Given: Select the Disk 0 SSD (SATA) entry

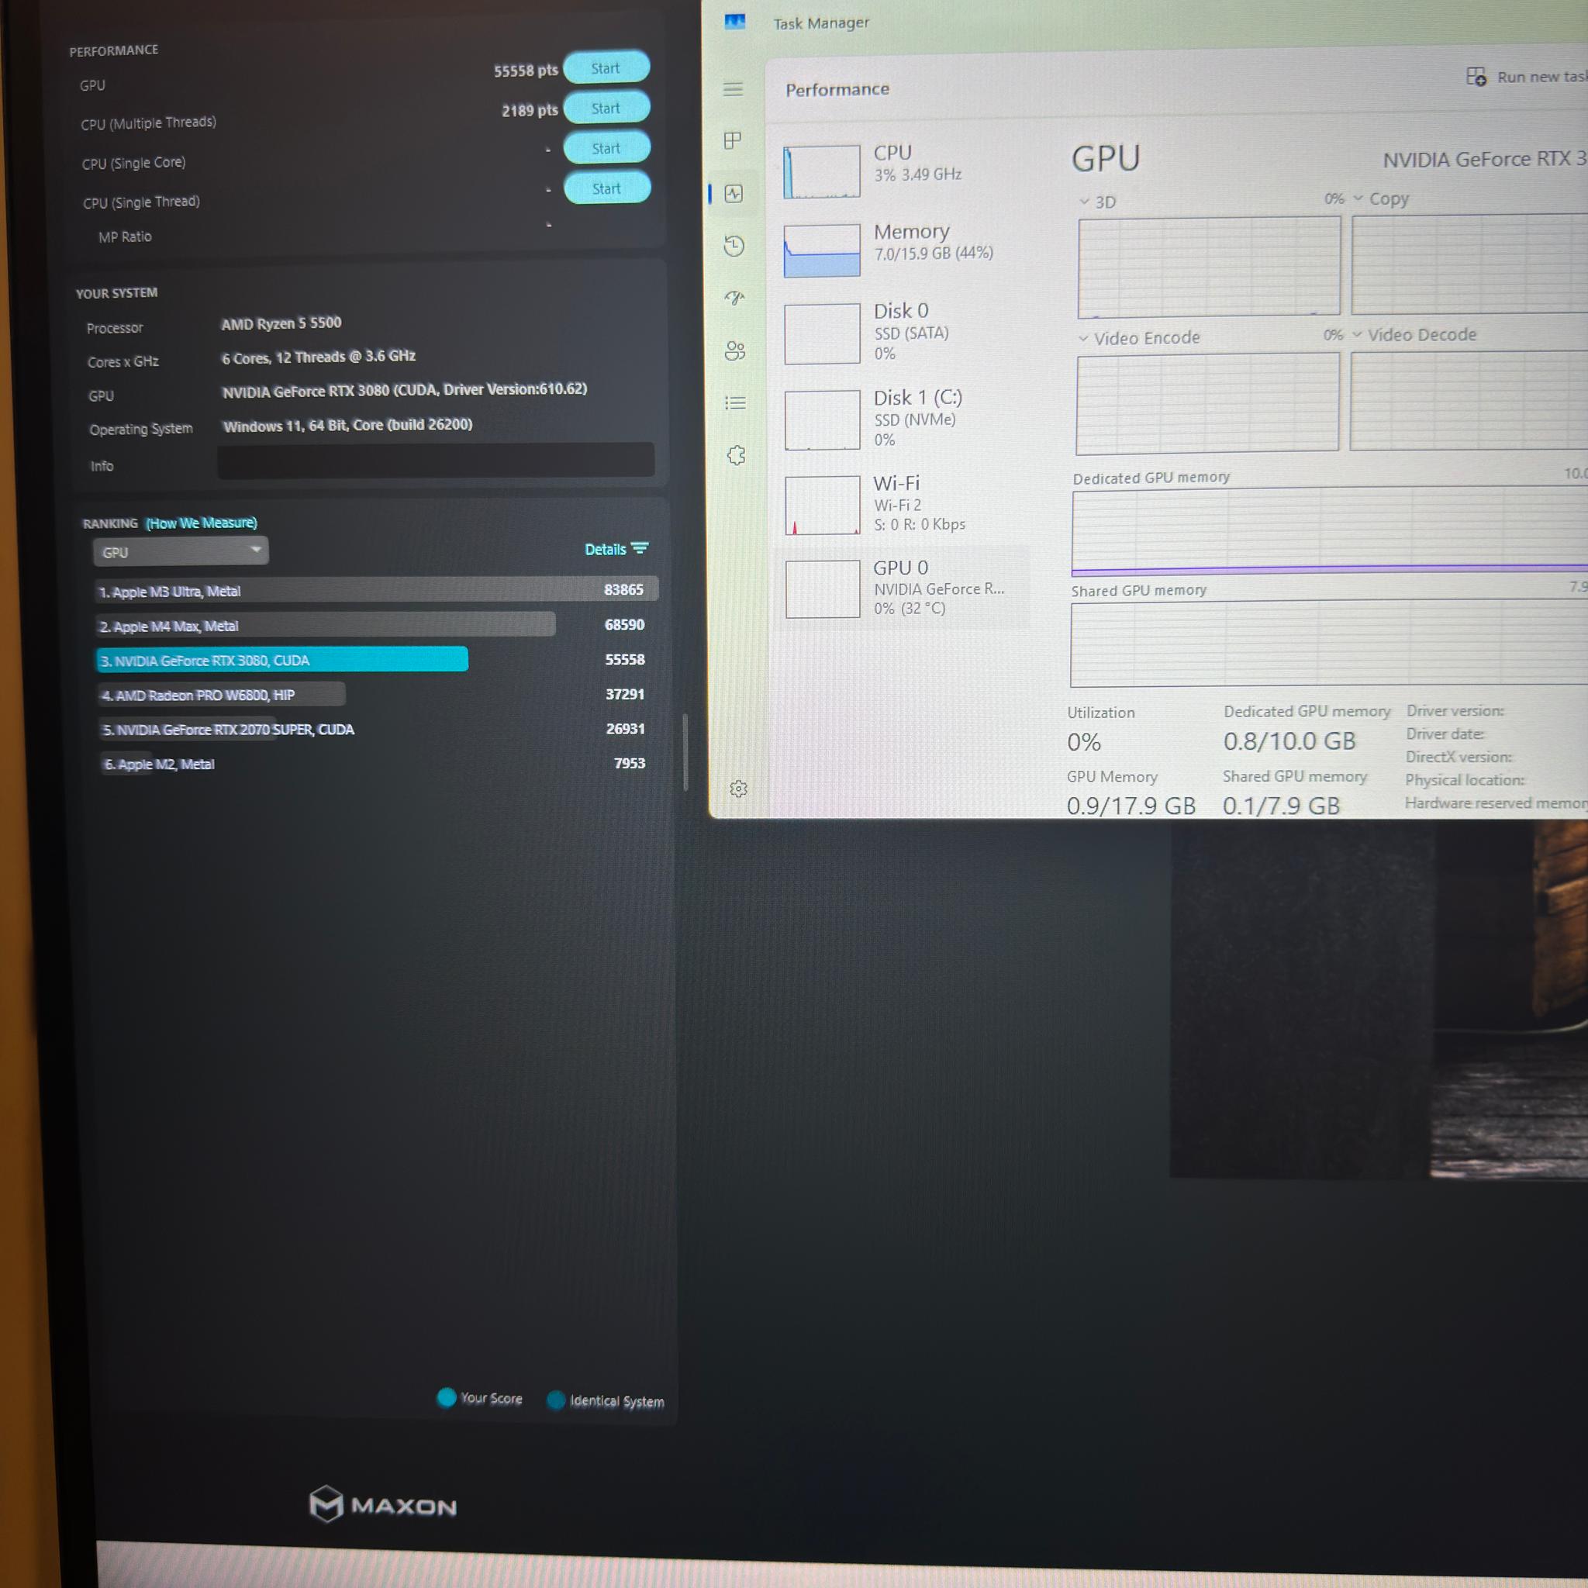Looking at the screenshot, I should 903,333.
